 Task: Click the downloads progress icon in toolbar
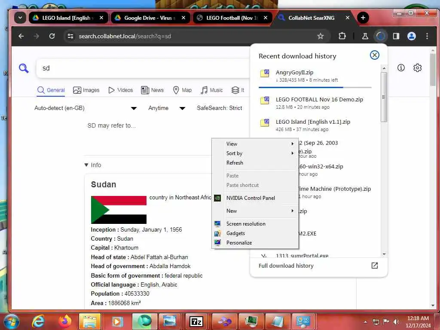(x=381, y=36)
